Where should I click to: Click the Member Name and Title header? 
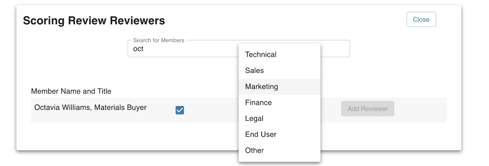pyautogui.click(x=71, y=91)
